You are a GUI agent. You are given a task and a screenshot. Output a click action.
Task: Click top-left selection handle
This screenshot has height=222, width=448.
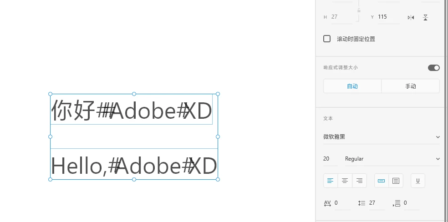[50, 94]
